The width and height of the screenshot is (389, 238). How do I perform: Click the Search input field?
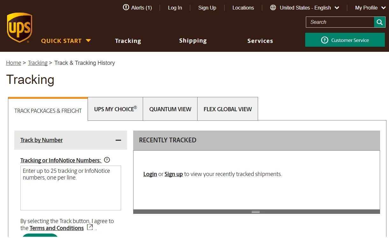click(340, 22)
